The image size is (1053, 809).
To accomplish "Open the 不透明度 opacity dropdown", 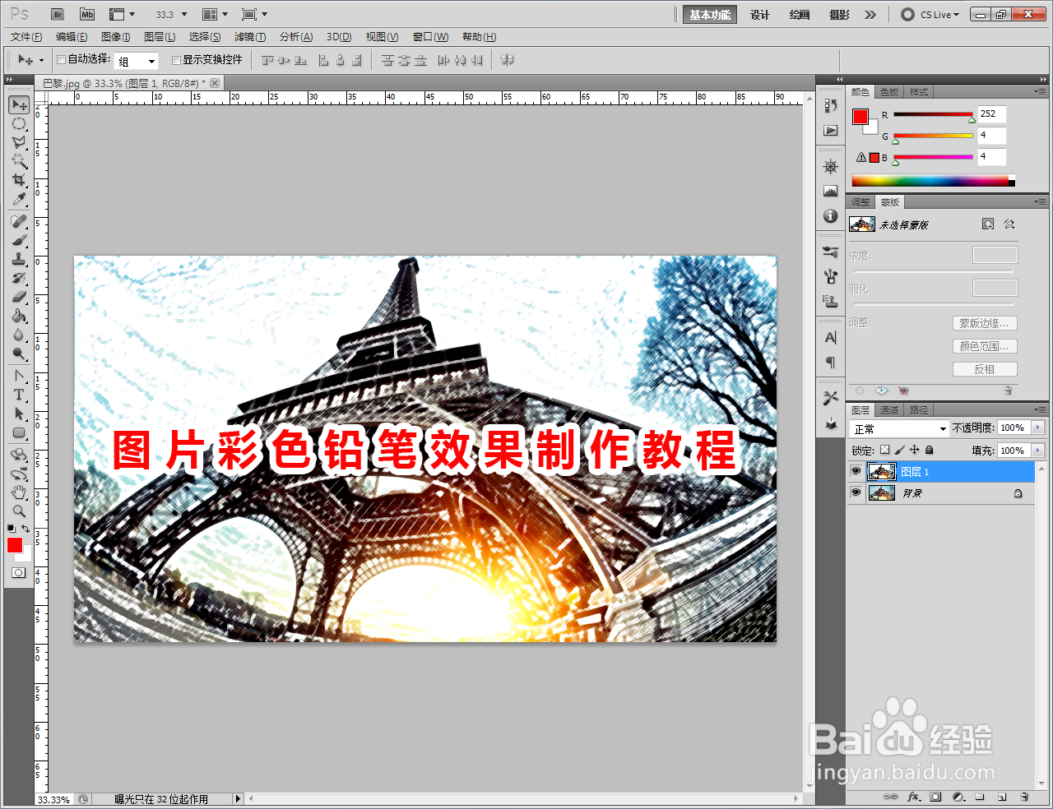I will point(1037,428).
